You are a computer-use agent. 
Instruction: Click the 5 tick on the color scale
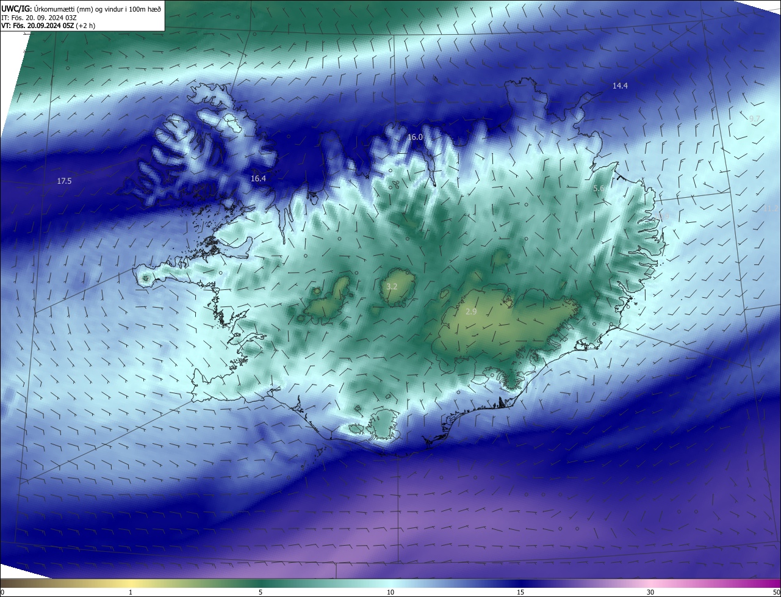click(261, 592)
